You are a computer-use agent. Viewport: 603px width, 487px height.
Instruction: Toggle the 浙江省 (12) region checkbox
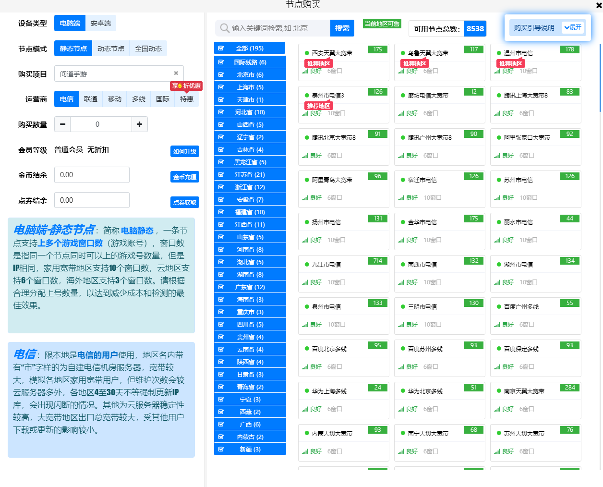click(221, 187)
